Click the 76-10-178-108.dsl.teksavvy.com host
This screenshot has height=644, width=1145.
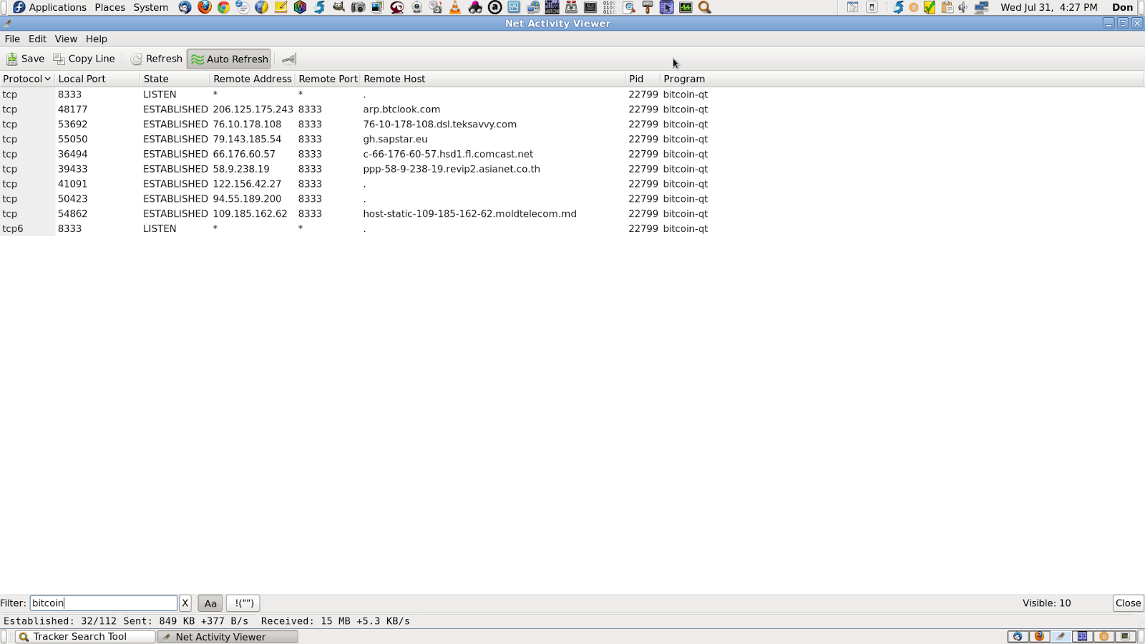[439, 125]
